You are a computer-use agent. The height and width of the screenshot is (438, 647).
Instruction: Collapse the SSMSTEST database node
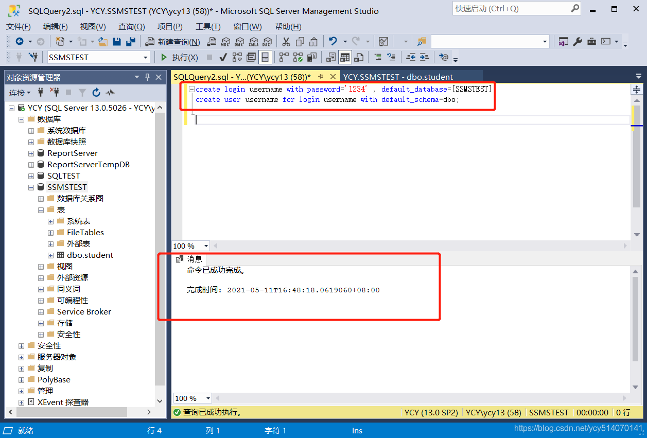pos(31,187)
